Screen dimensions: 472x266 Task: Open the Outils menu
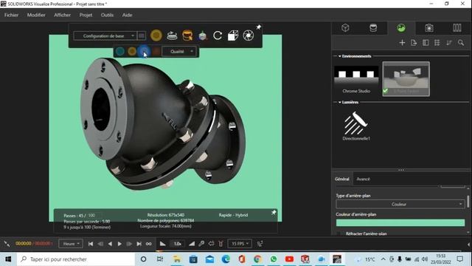[107, 15]
